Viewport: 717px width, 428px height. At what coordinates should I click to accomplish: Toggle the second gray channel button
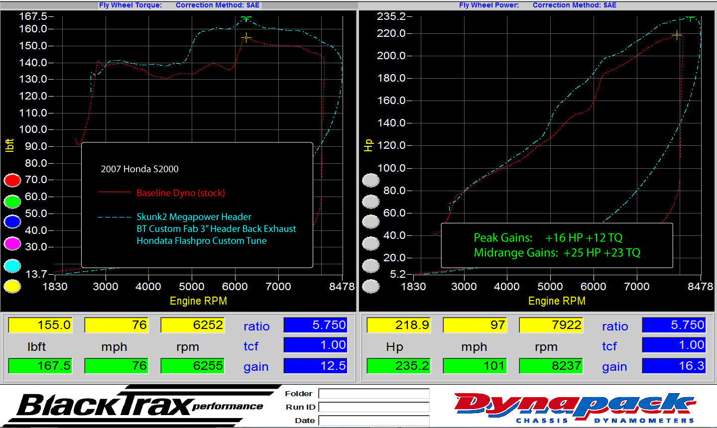pyautogui.click(x=370, y=201)
